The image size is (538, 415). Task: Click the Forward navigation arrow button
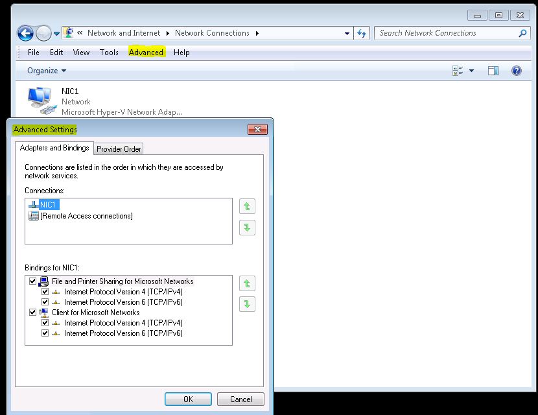tap(43, 33)
